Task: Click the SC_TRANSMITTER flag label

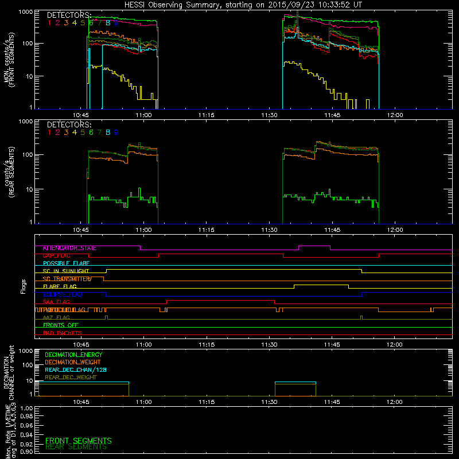Action: click(67, 279)
